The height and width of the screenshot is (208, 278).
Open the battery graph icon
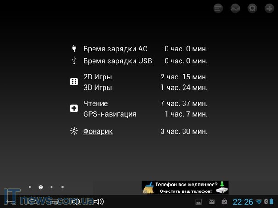235,8
